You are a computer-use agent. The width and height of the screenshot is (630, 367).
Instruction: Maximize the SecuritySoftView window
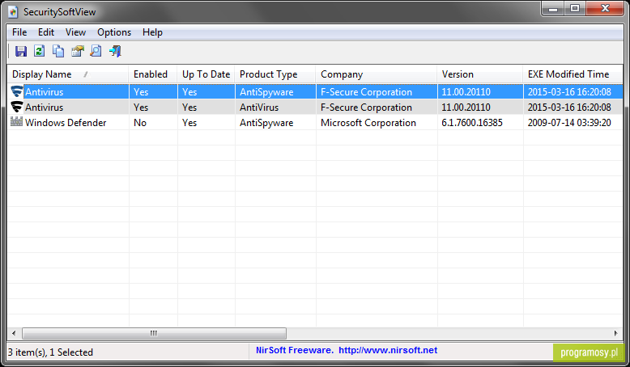[575, 8]
